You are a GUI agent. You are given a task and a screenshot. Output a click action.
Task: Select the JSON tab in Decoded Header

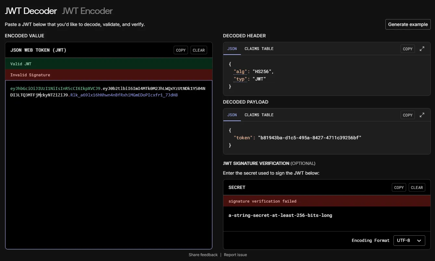click(232, 48)
